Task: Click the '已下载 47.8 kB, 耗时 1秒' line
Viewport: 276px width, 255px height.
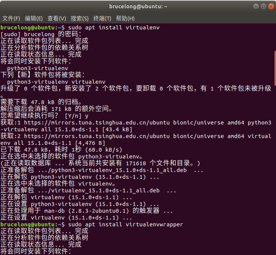Action: [x=61, y=150]
